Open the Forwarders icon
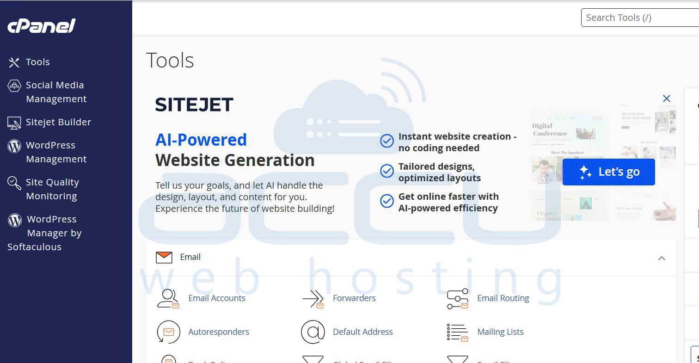This screenshot has height=363, width=699. 313,299
